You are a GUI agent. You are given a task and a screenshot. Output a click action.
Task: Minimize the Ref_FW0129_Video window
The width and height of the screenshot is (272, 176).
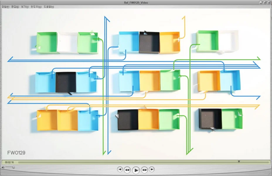point(261,2)
